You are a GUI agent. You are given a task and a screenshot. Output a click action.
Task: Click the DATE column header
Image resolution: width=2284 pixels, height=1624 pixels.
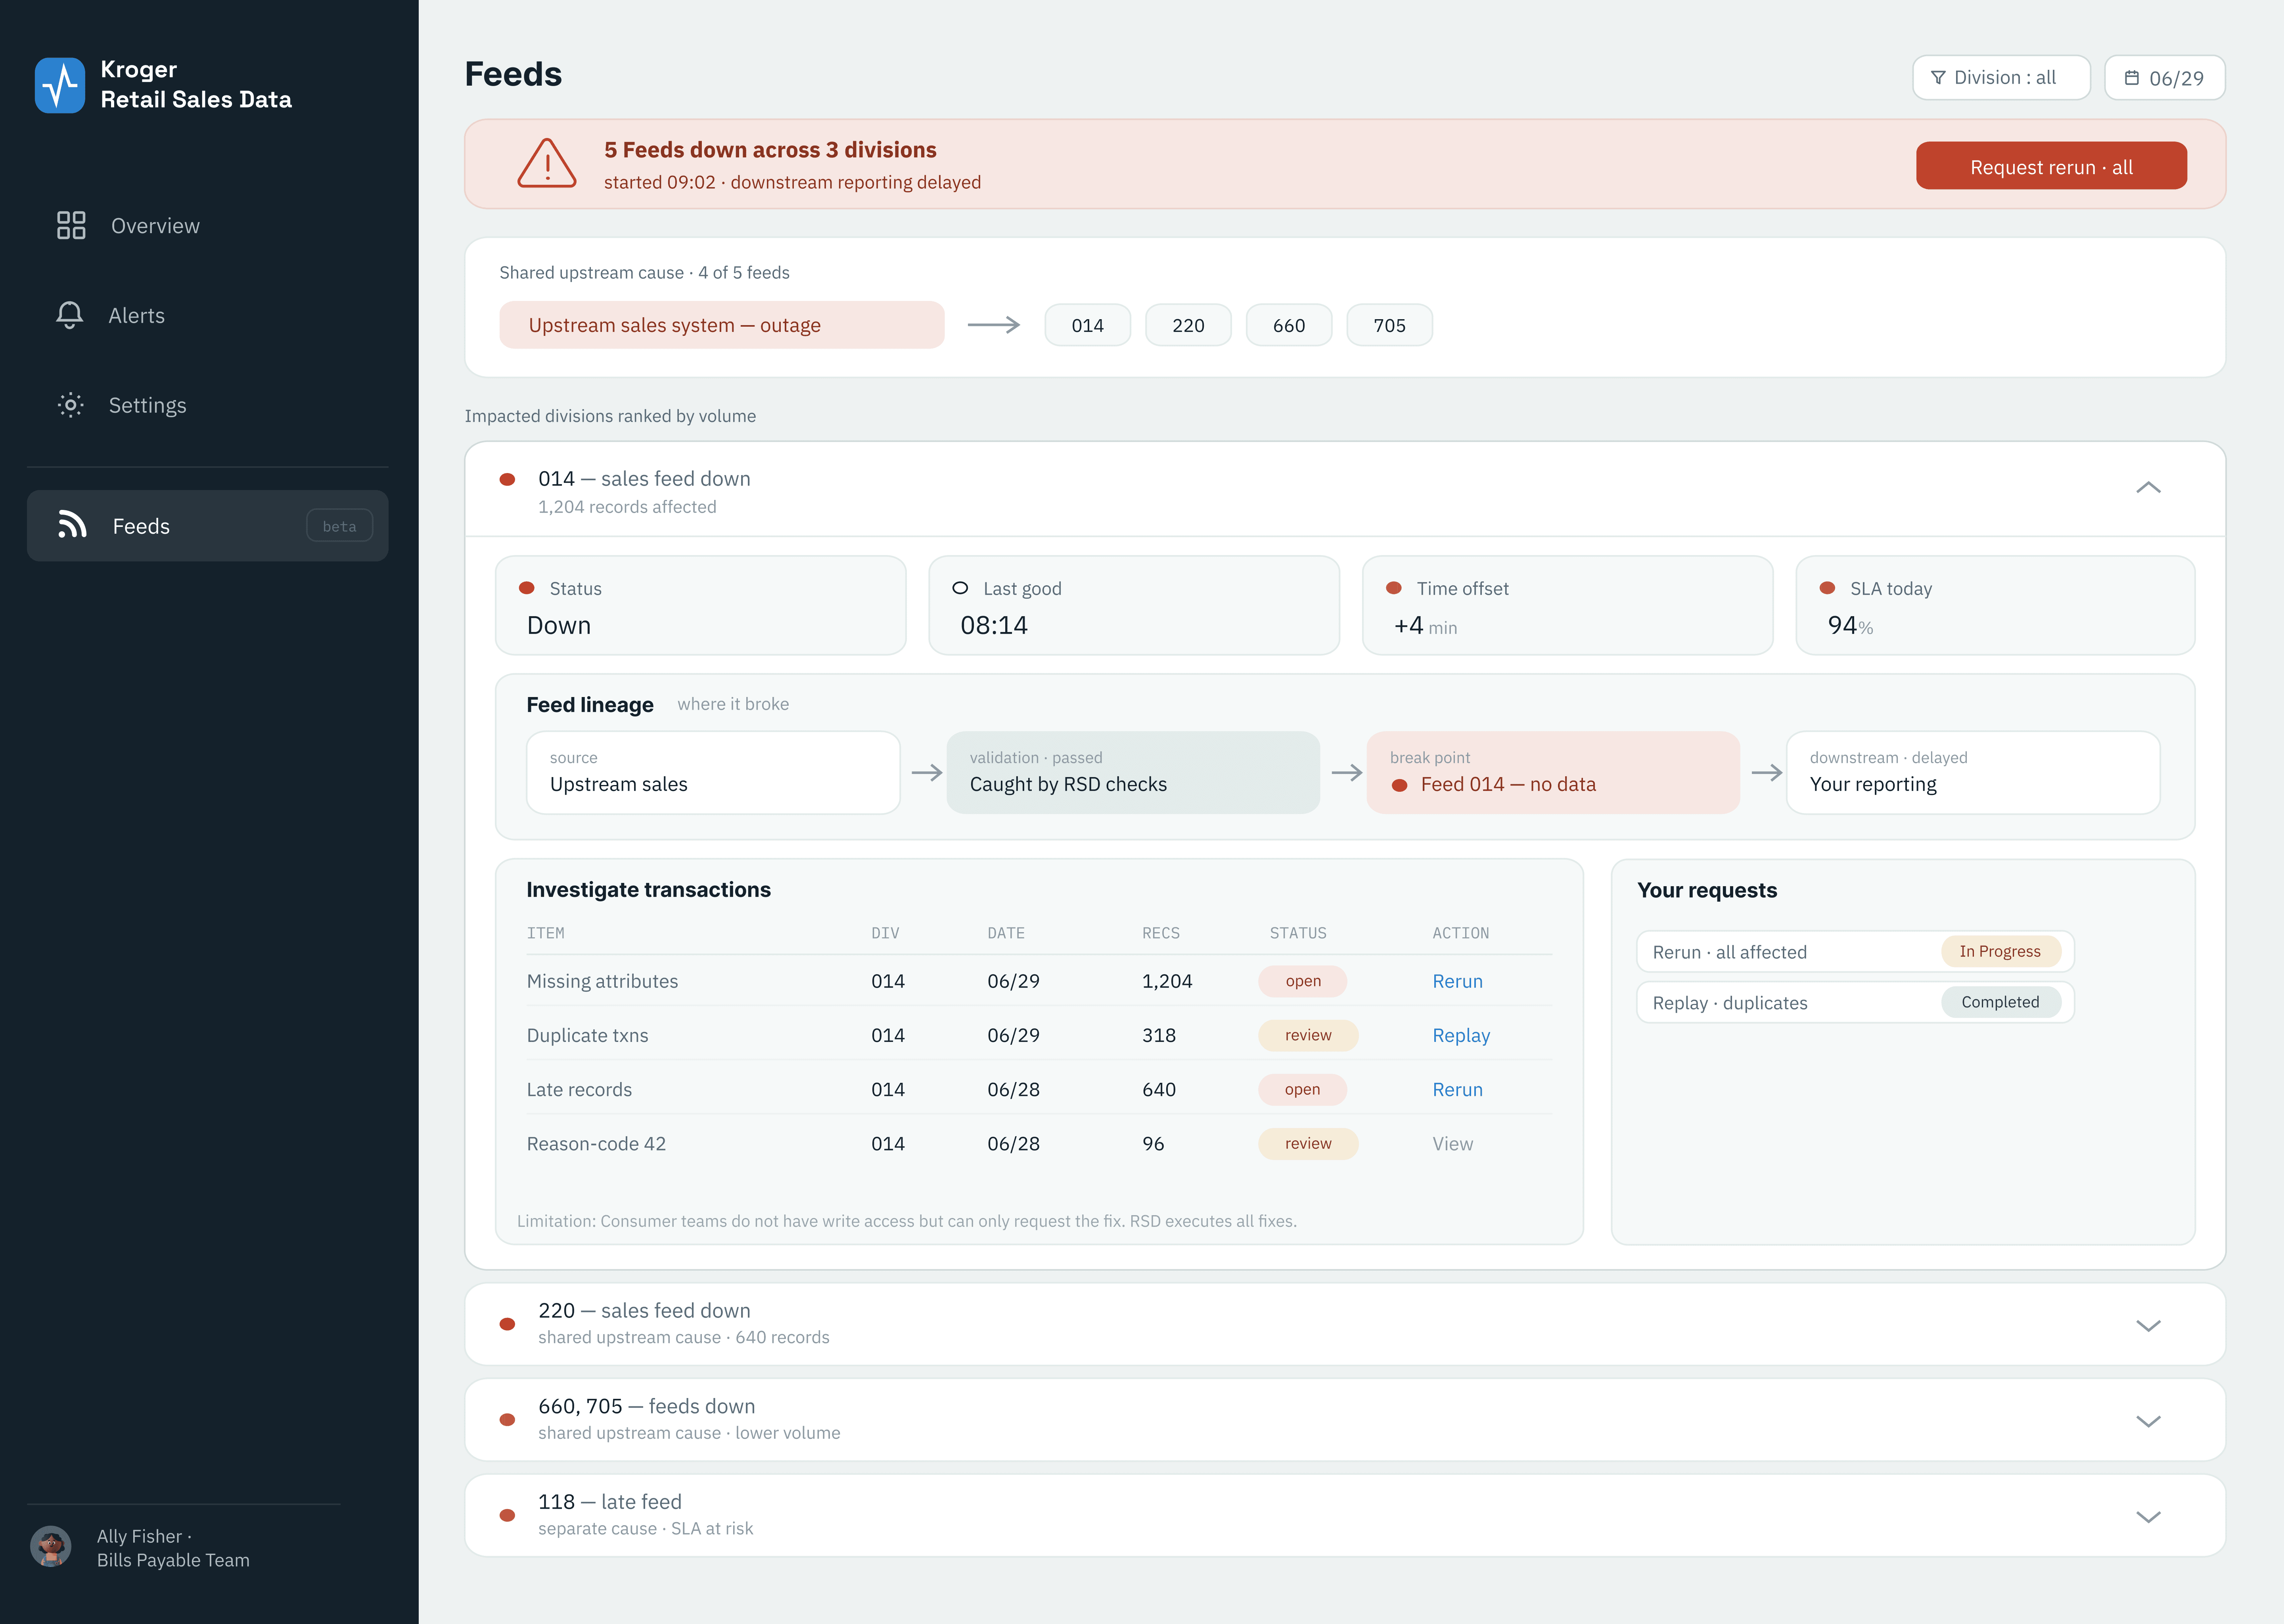point(1006,933)
